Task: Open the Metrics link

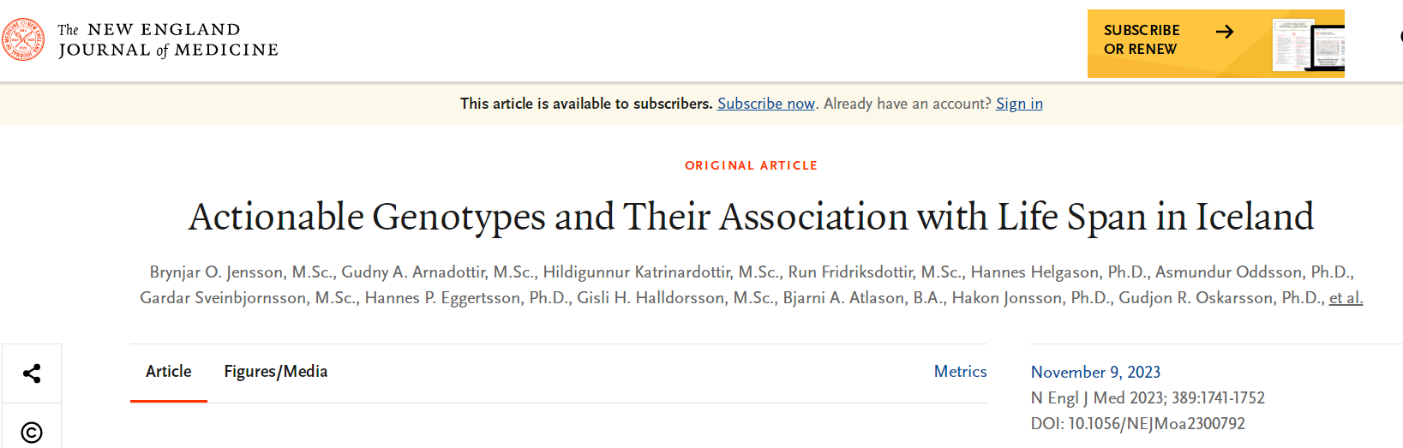Action: (960, 372)
